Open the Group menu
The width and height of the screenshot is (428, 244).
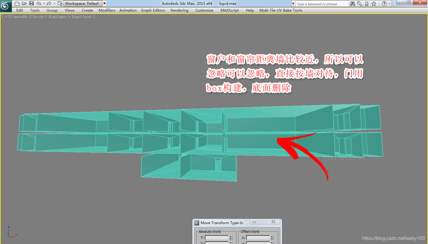(x=52, y=10)
